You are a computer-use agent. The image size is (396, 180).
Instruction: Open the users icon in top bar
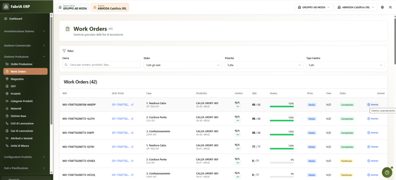pyautogui.click(x=390, y=7)
